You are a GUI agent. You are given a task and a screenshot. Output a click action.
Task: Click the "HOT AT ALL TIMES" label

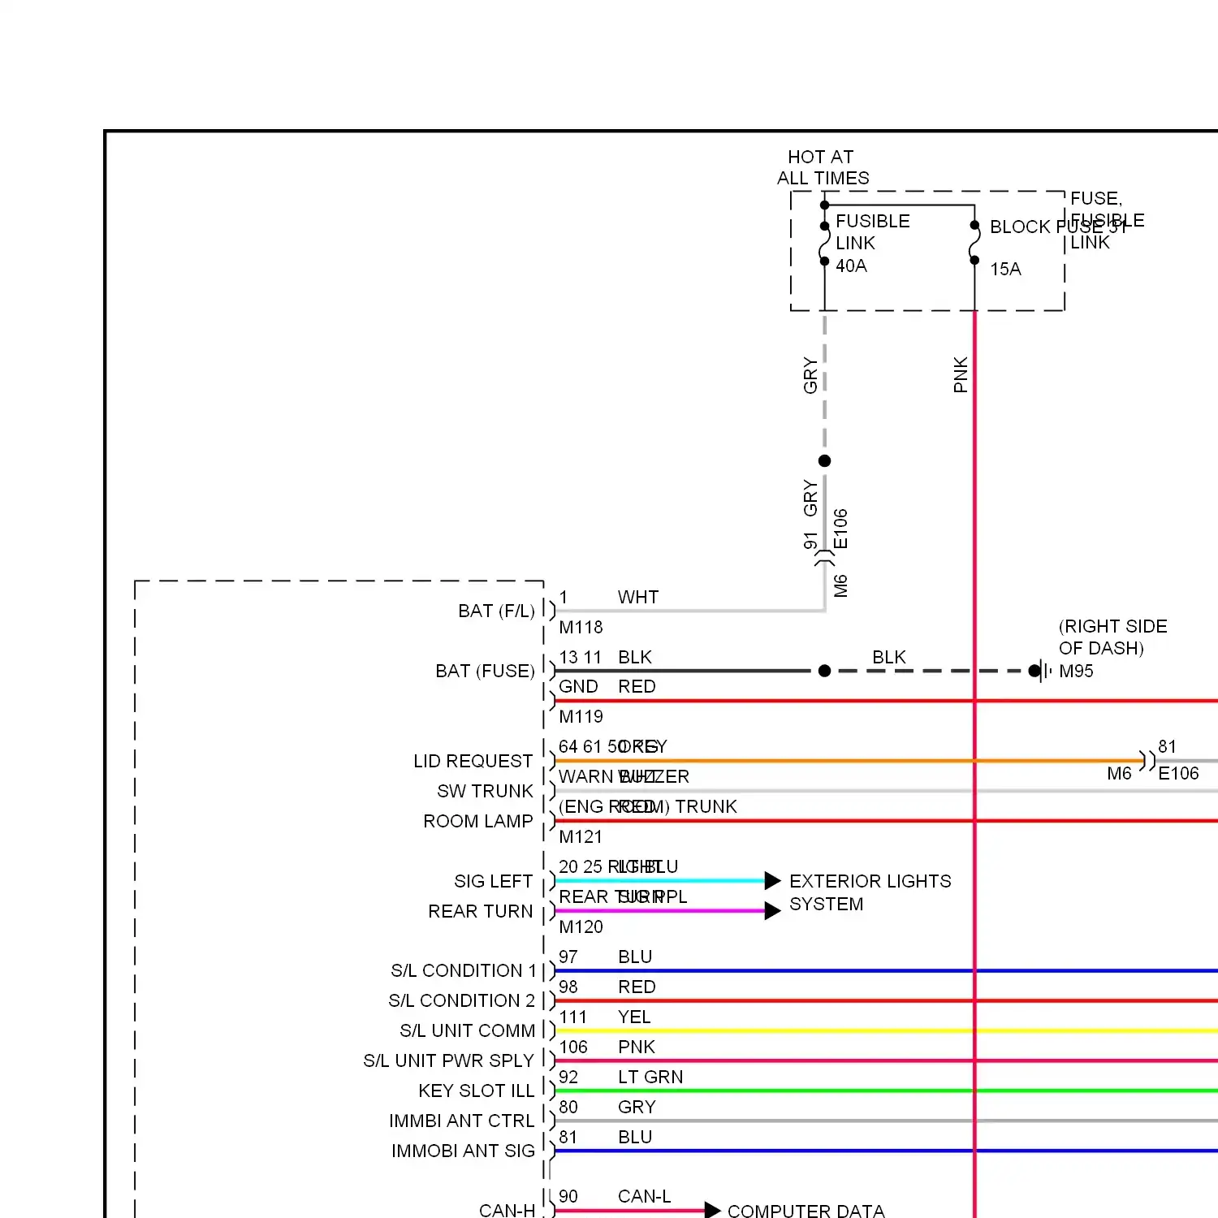[823, 167]
